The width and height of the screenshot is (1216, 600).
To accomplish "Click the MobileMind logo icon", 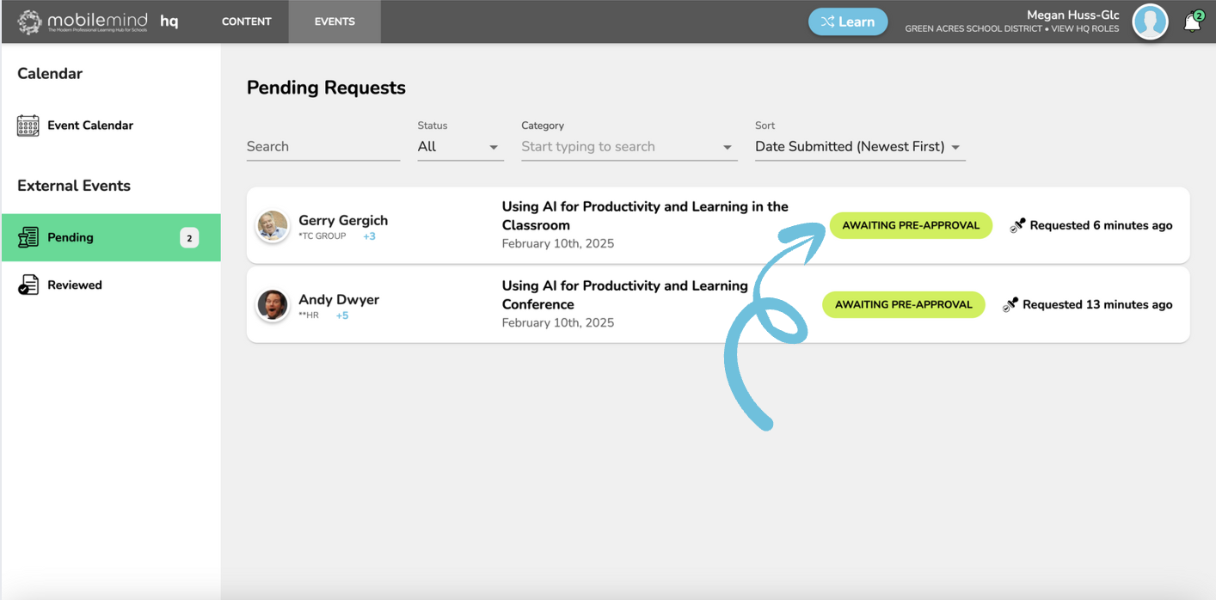I will [30, 21].
